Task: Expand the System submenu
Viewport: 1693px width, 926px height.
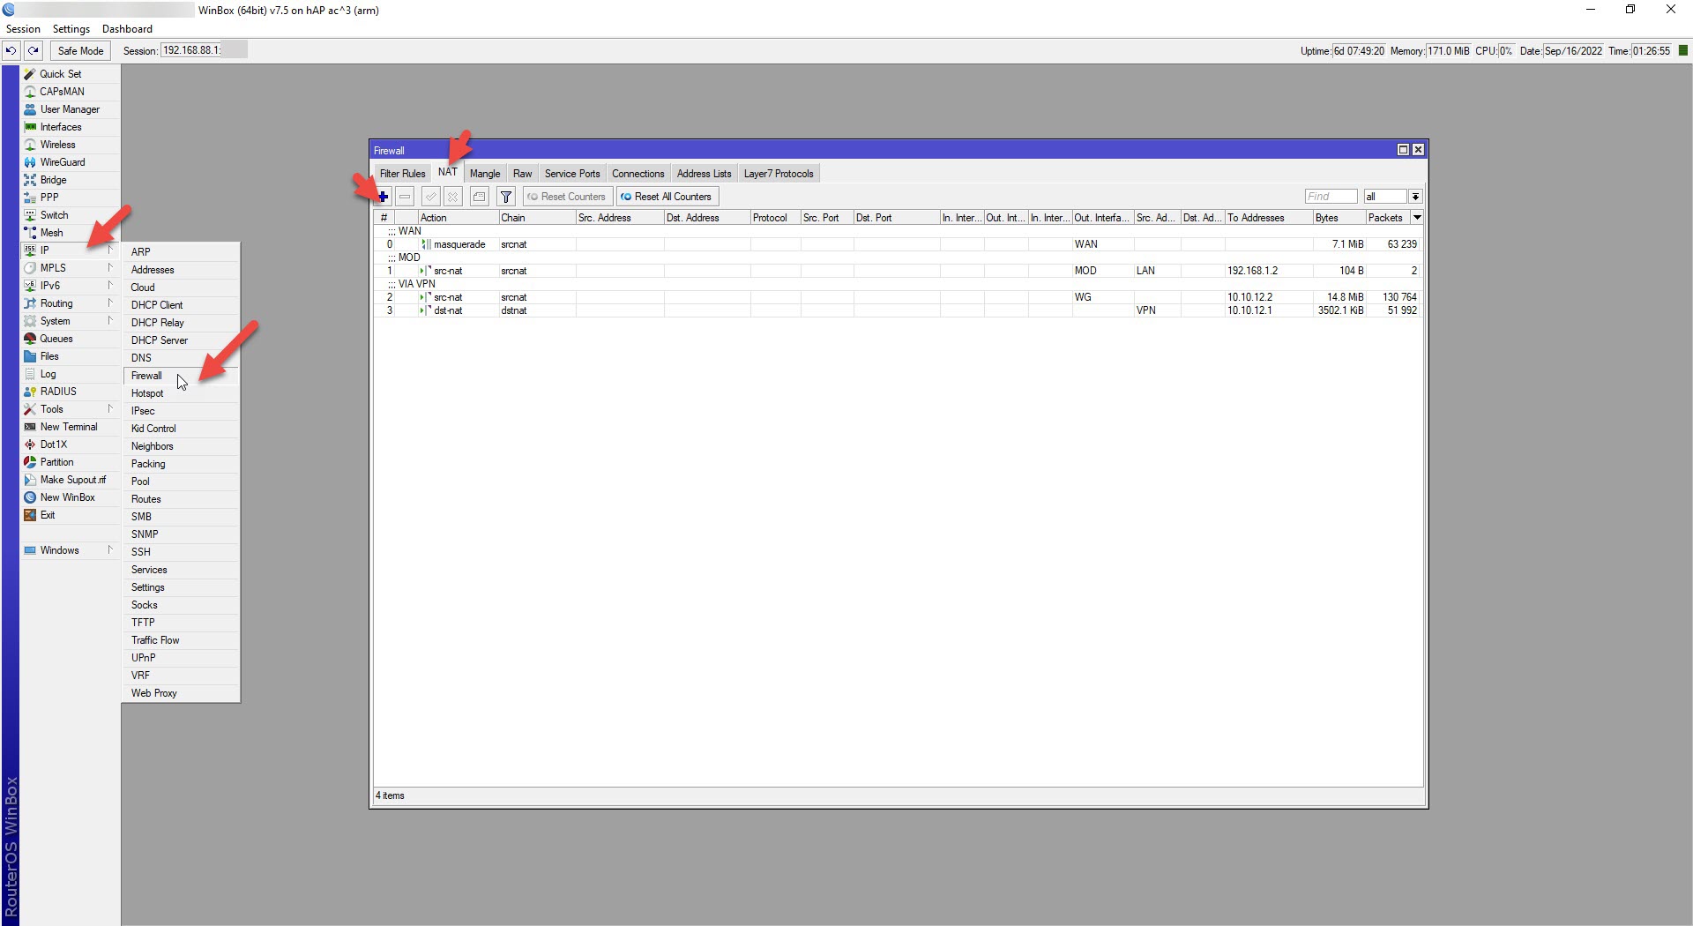Action: pyautogui.click(x=70, y=321)
